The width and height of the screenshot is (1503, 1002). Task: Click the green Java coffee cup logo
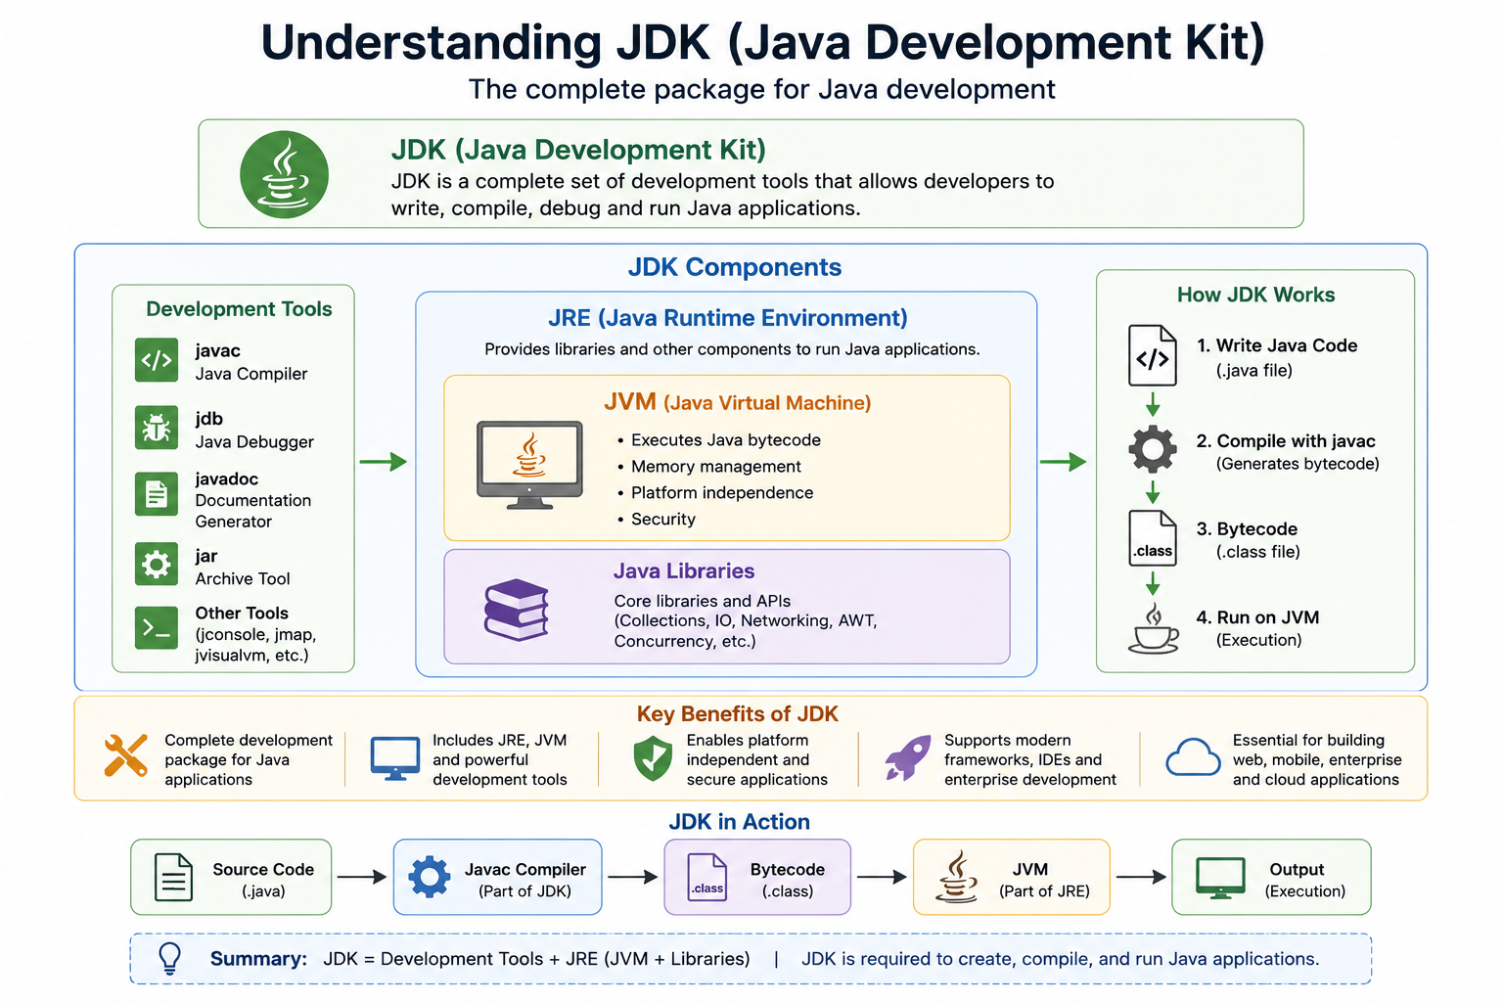tap(284, 174)
